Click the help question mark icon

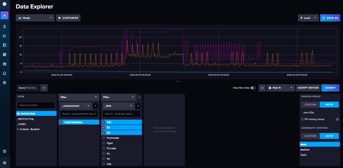tap(5, 151)
